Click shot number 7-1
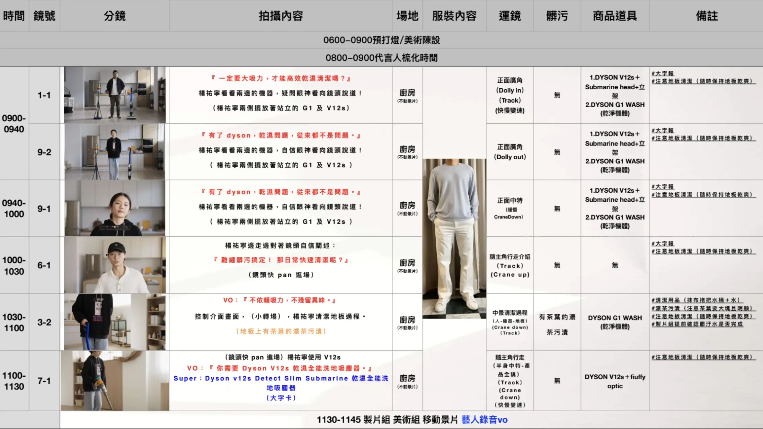This screenshot has width=763, height=429. tap(44, 381)
